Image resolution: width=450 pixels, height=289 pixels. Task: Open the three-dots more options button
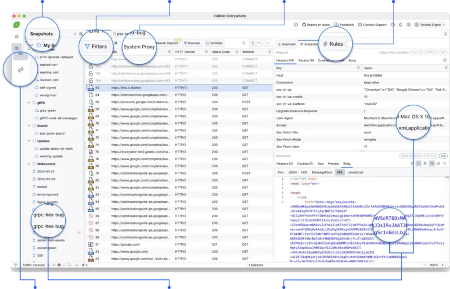point(267,43)
